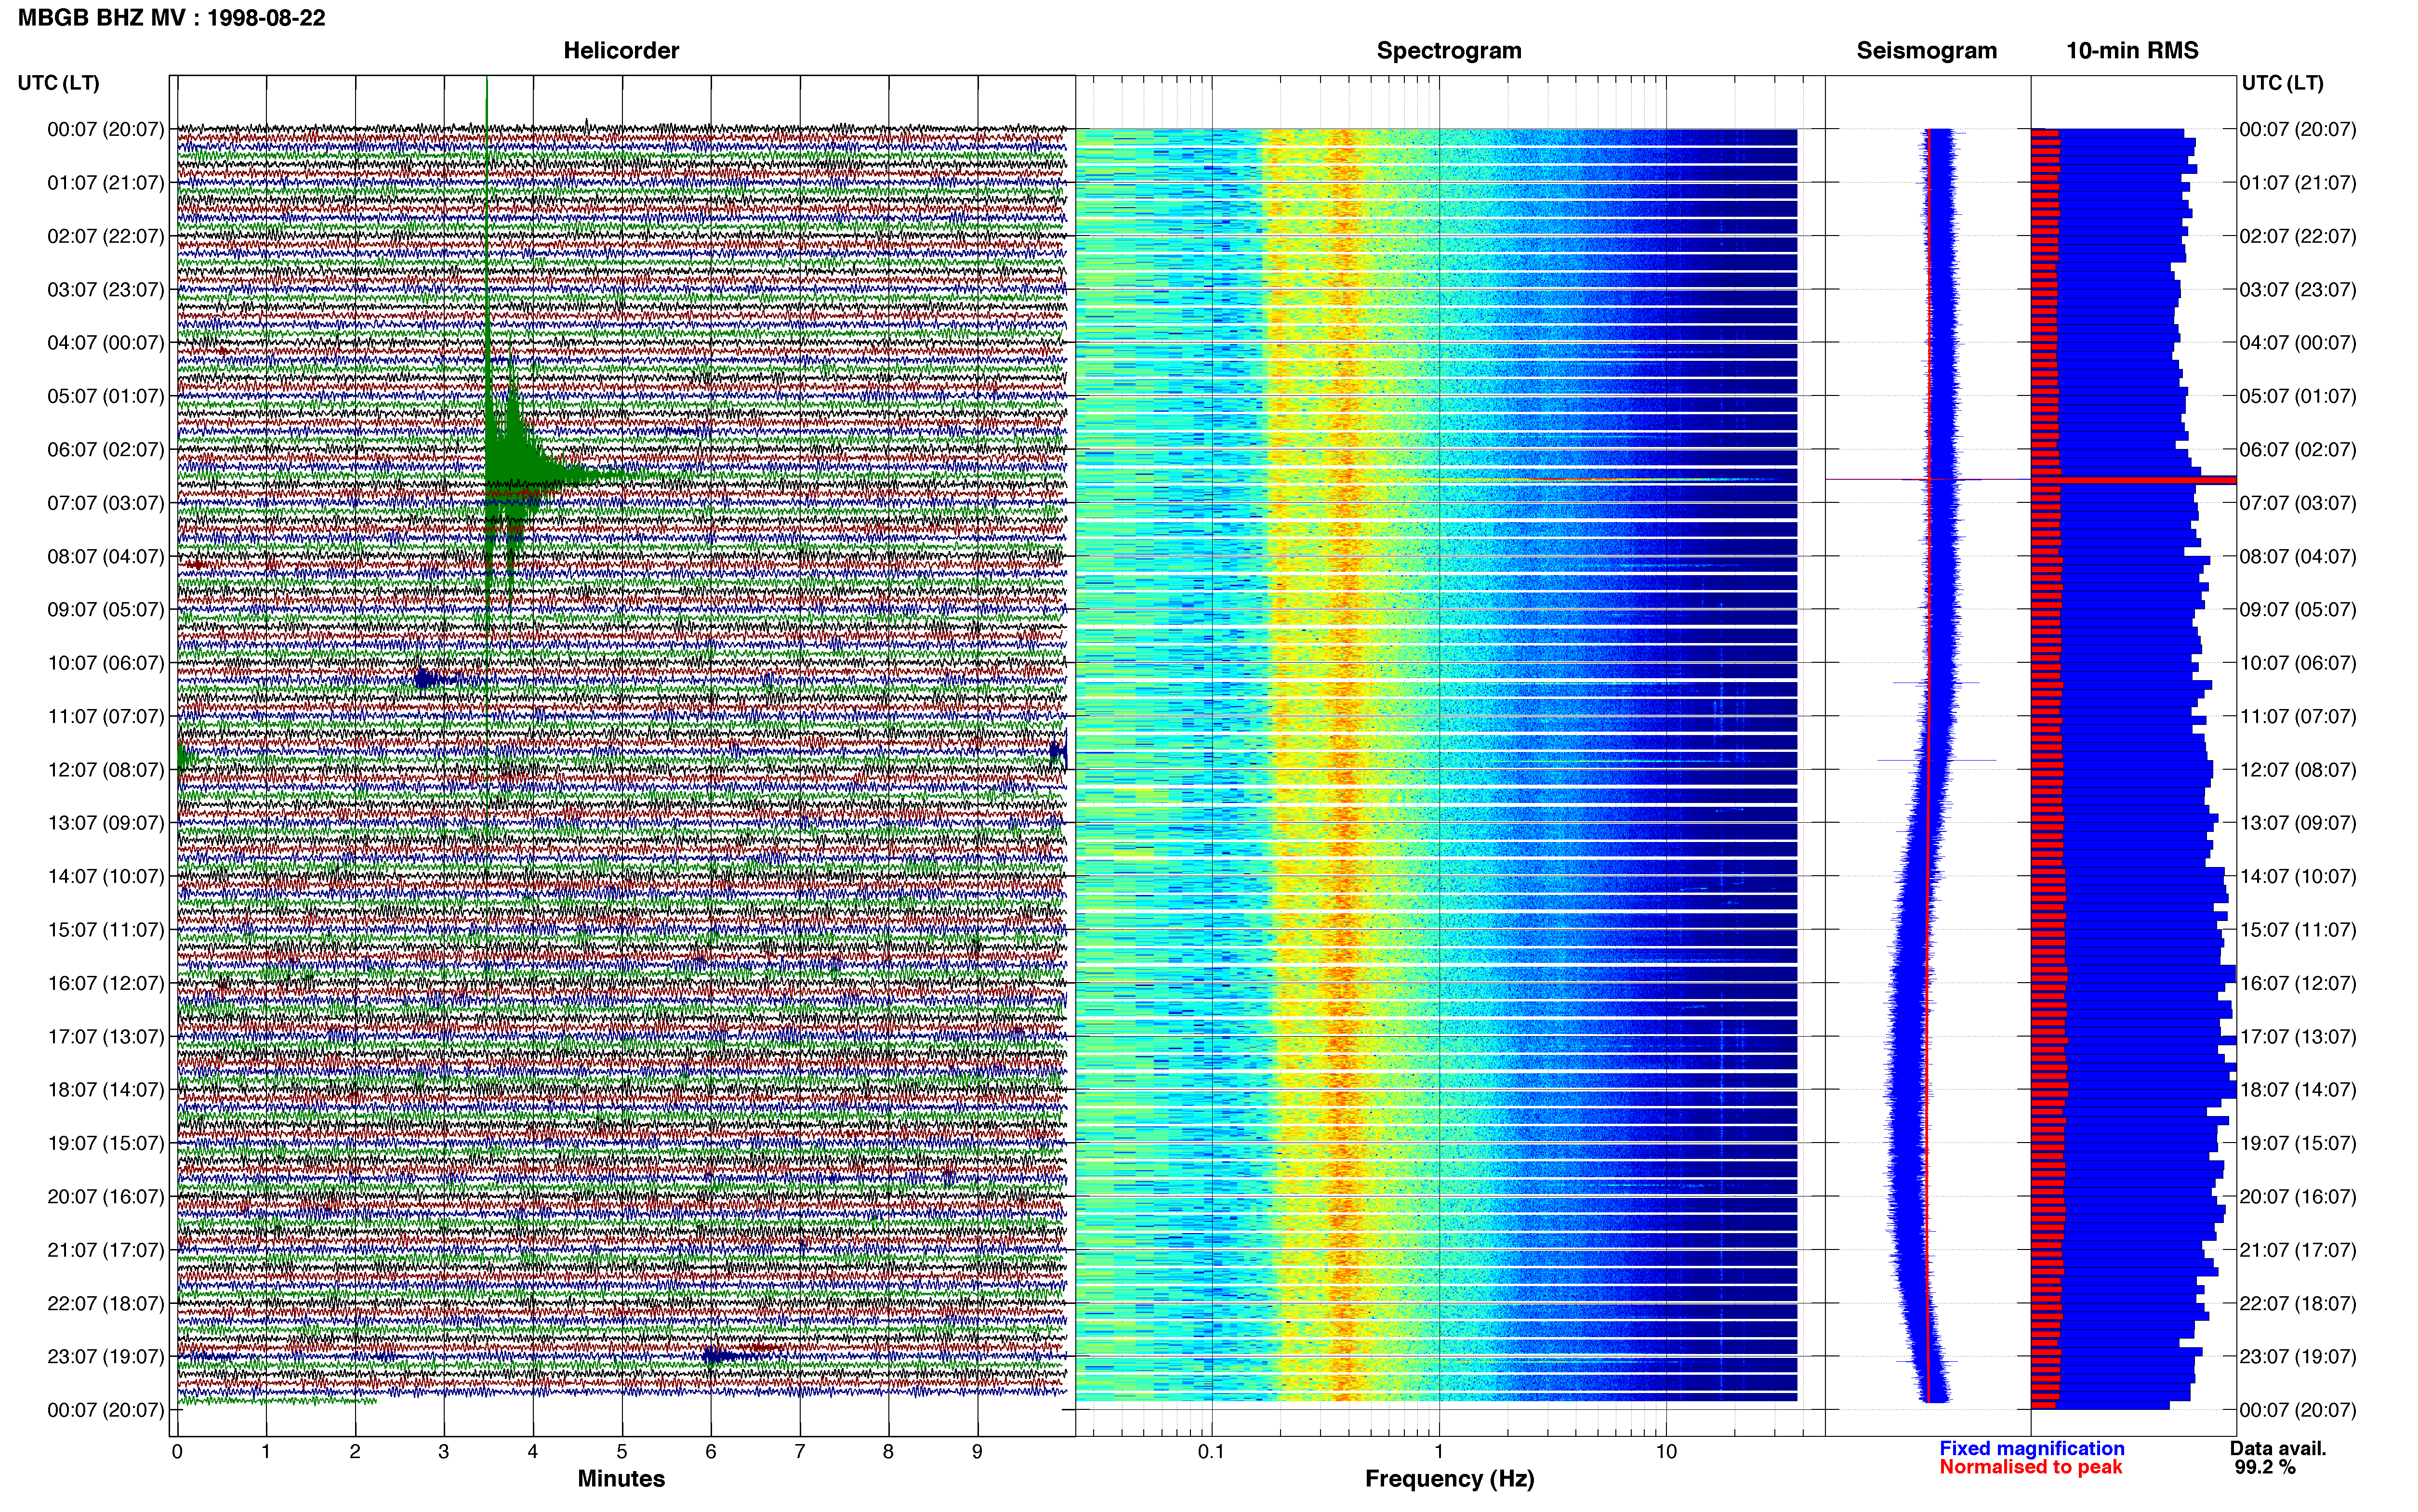The height and width of the screenshot is (1512, 2418).
Task: Select the 'Spectrogram' panel heading
Action: 1449,51
